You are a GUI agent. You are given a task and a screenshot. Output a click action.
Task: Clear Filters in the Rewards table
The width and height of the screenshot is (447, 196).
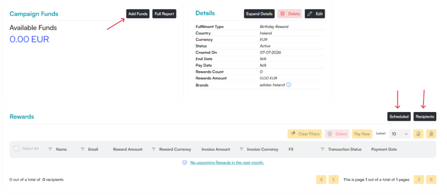coord(305,134)
